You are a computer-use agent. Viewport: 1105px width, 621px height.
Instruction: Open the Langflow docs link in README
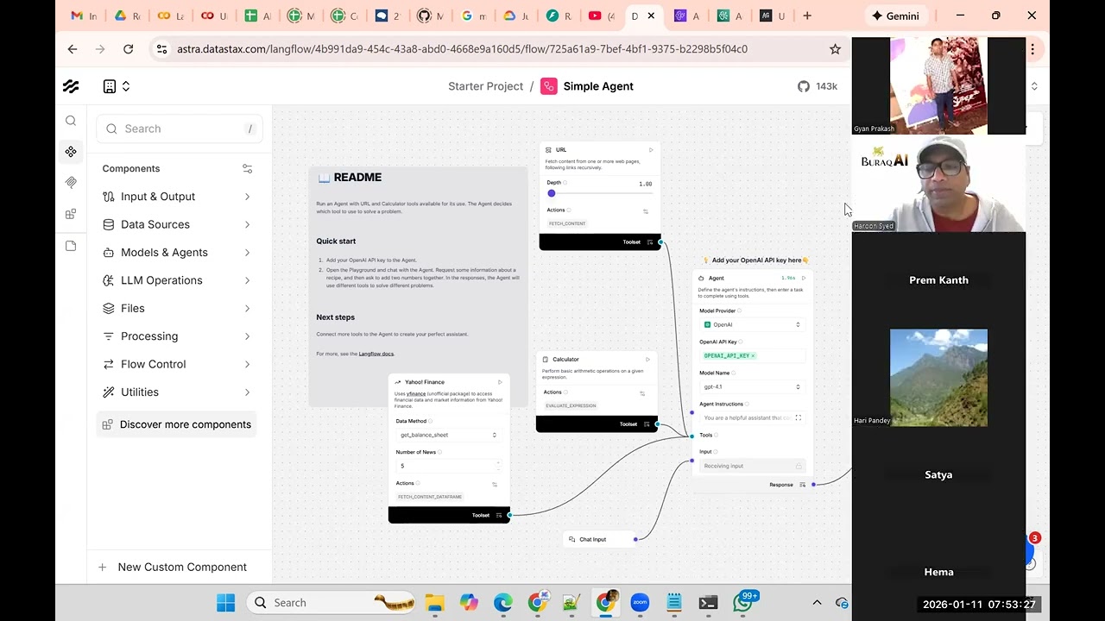(x=376, y=354)
